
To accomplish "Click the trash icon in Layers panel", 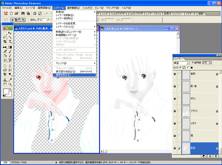I will pyautogui.click(x=216, y=156).
